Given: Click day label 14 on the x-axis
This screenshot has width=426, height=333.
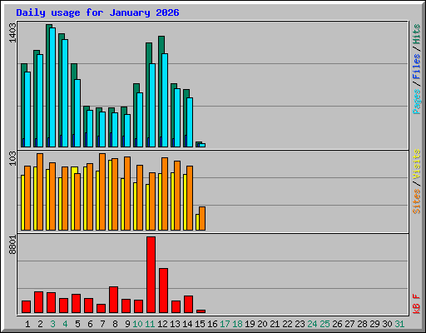Looking at the screenshot, I should point(187,324).
